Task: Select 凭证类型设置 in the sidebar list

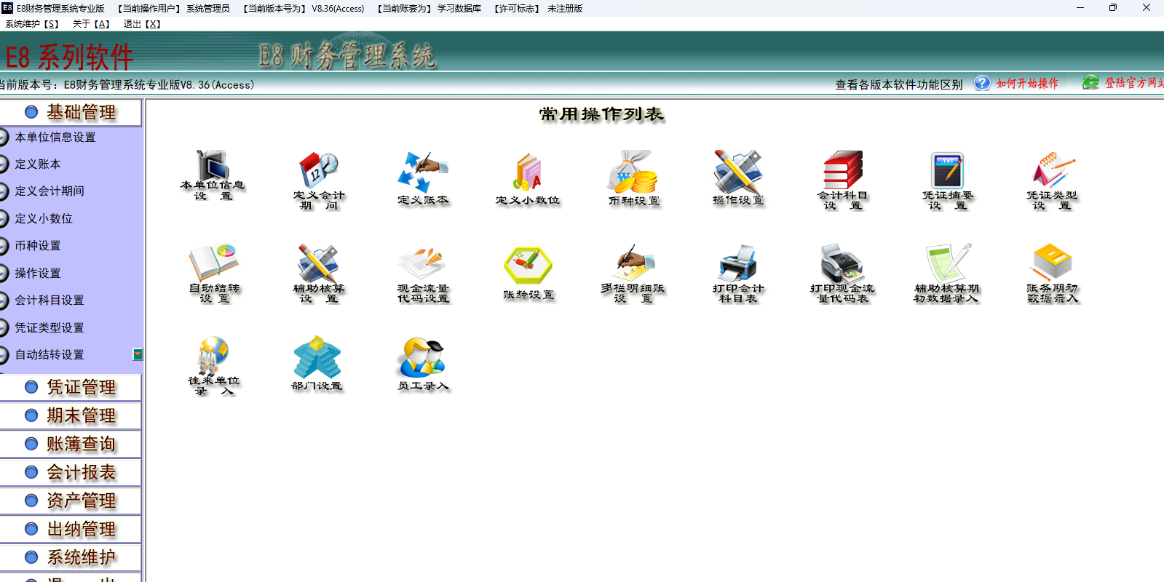Action: tap(50, 327)
